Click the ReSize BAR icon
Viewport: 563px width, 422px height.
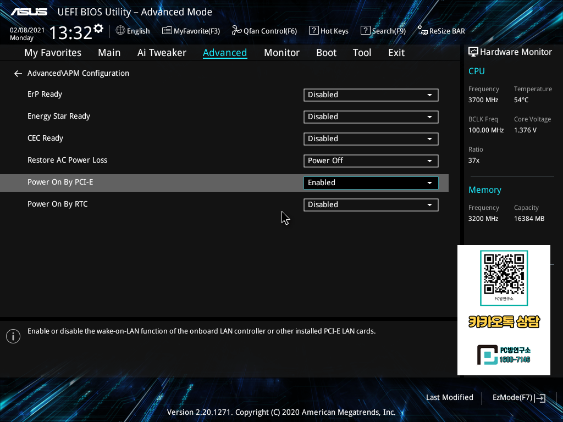(423, 31)
